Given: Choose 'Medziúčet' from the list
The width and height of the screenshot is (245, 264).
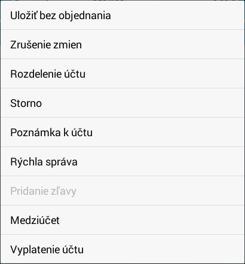Looking at the screenshot, I should (x=122, y=220).
